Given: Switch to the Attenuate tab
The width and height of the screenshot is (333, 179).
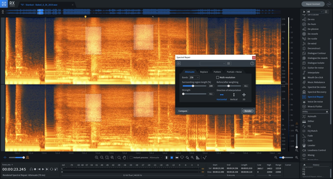Looking at the screenshot, I should 189,72.
